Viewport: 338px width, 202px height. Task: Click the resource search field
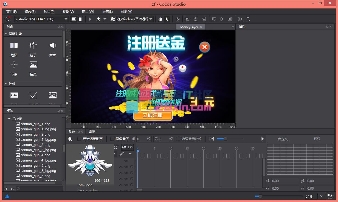click(x=39, y=189)
